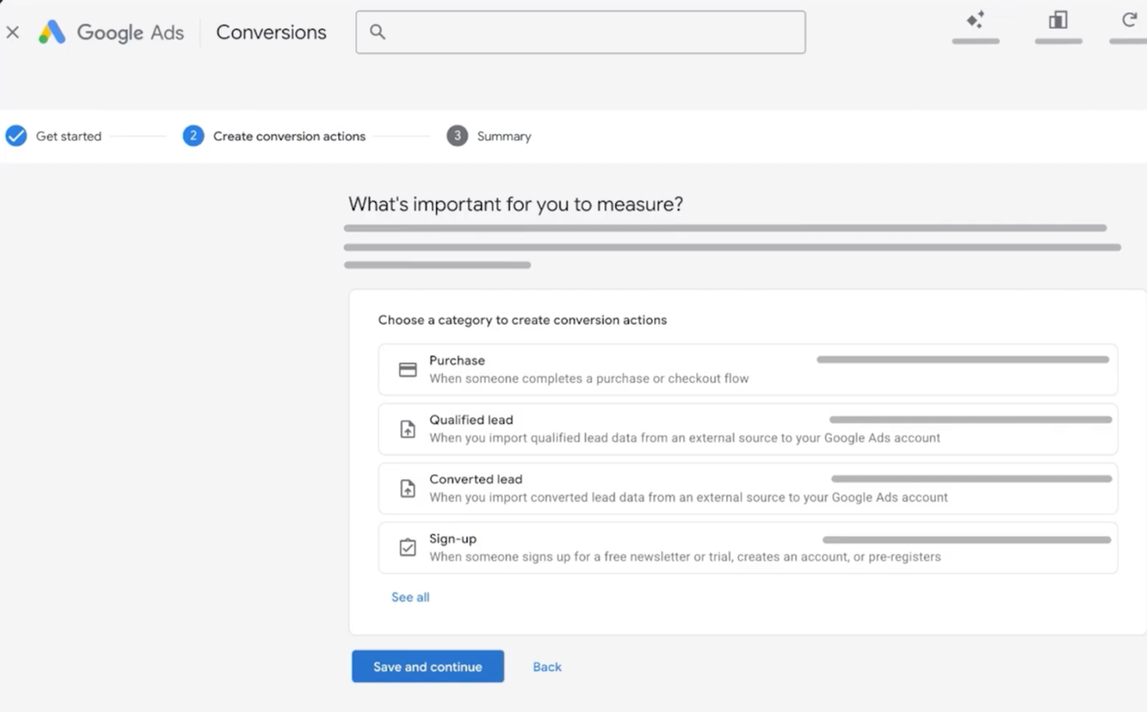1147x712 pixels.
Task: Click 'When someone completes a purchase or checkout flow'
Action: [589, 378]
